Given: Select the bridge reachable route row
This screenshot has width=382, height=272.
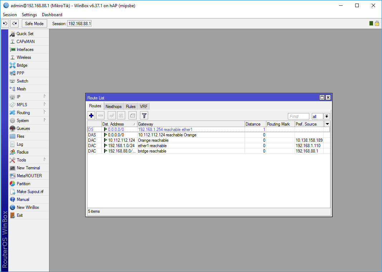Looking at the screenshot, I should tap(208, 151).
